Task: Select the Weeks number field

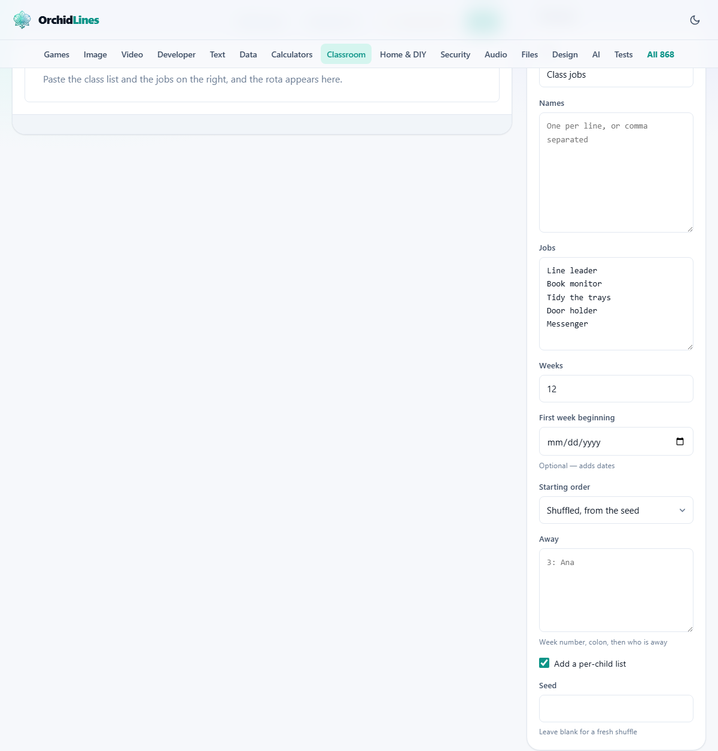Action: (616, 389)
